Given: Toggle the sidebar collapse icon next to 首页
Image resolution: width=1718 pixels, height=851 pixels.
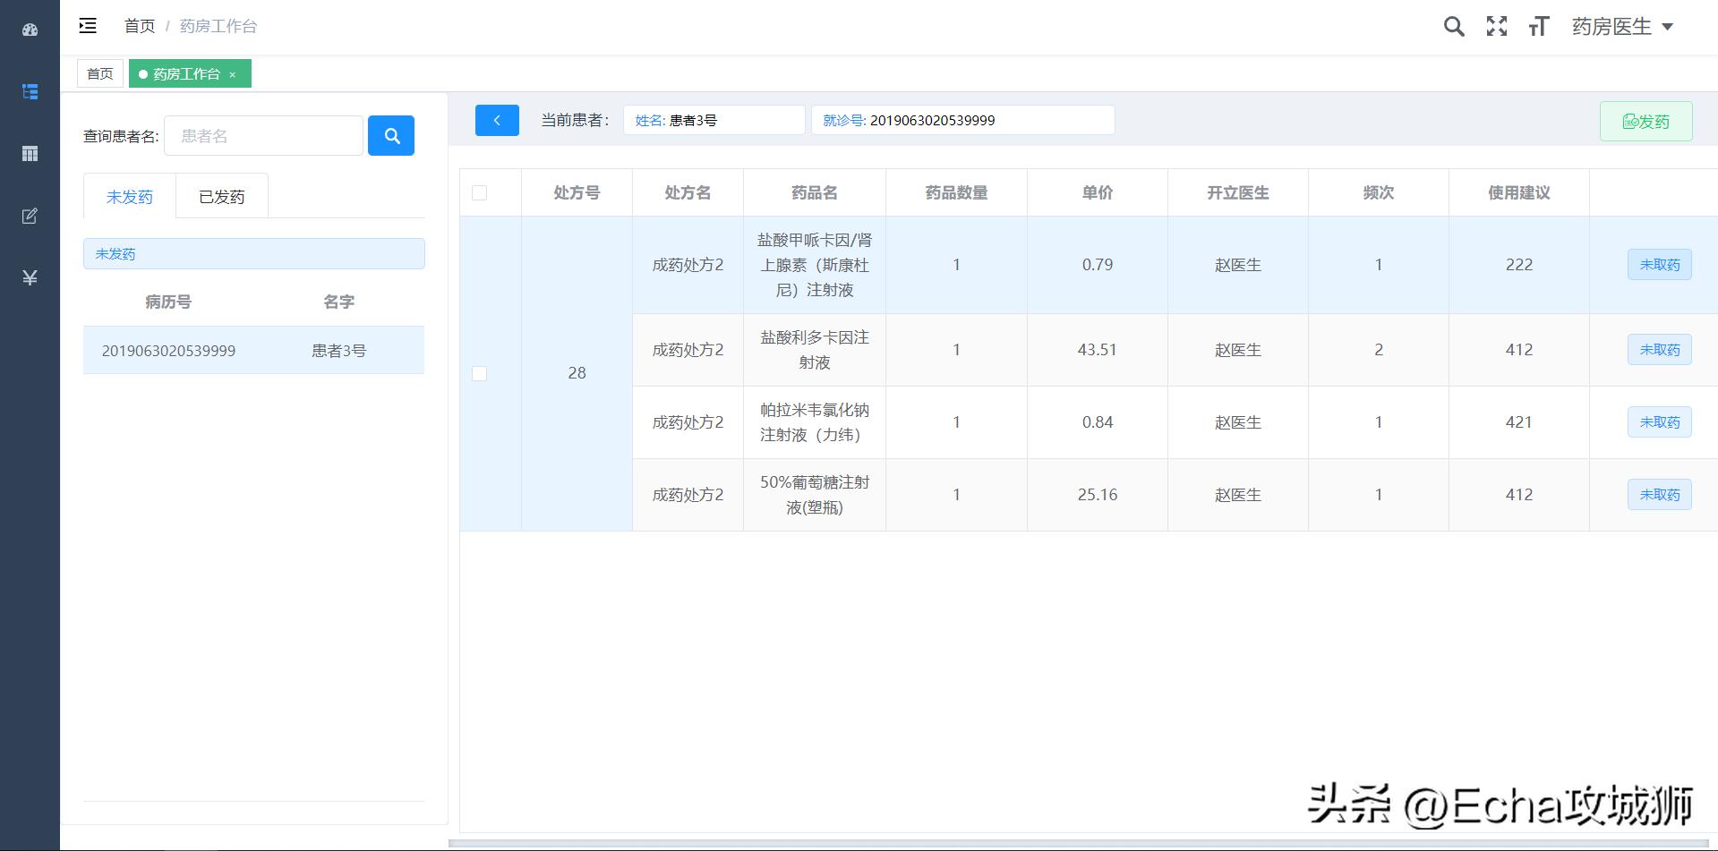Looking at the screenshot, I should click(x=87, y=25).
